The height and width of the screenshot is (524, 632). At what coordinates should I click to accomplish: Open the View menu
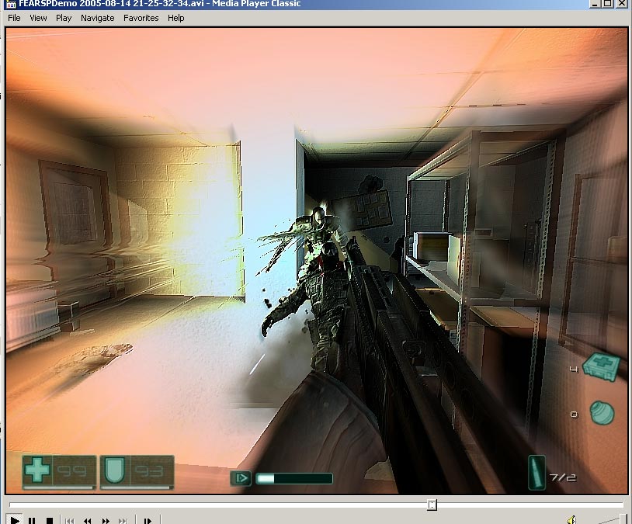(38, 18)
